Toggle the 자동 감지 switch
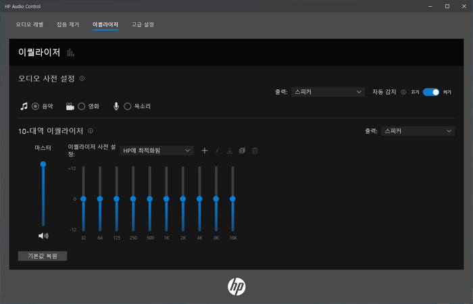The image size is (473, 304). click(431, 92)
